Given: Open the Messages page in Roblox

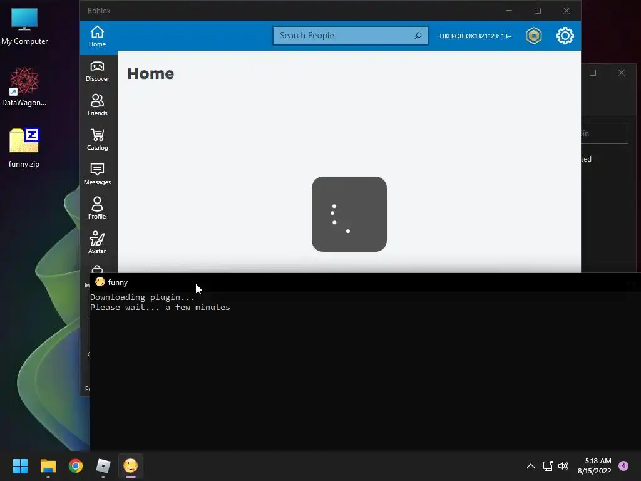Looking at the screenshot, I should tap(97, 174).
